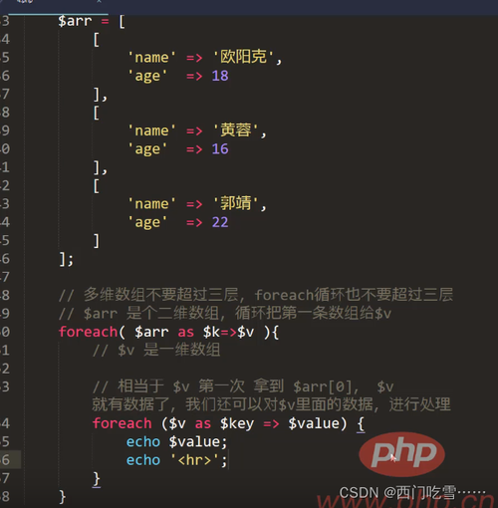The image size is (498, 508).
Task: Click the 'echo $value;' statement
Action: pyautogui.click(x=176, y=442)
